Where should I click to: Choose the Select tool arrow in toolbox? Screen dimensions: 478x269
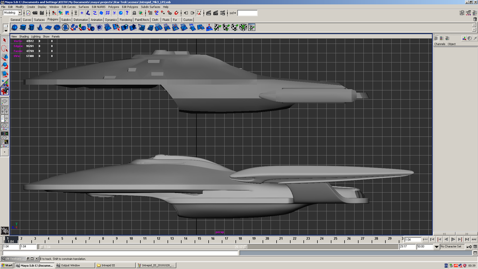(x=5, y=40)
